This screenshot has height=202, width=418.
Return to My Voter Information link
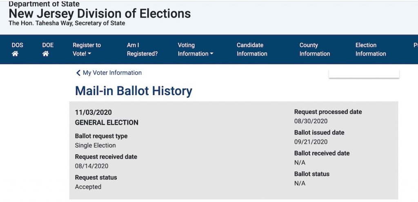pyautogui.click(x=112, y=73)
